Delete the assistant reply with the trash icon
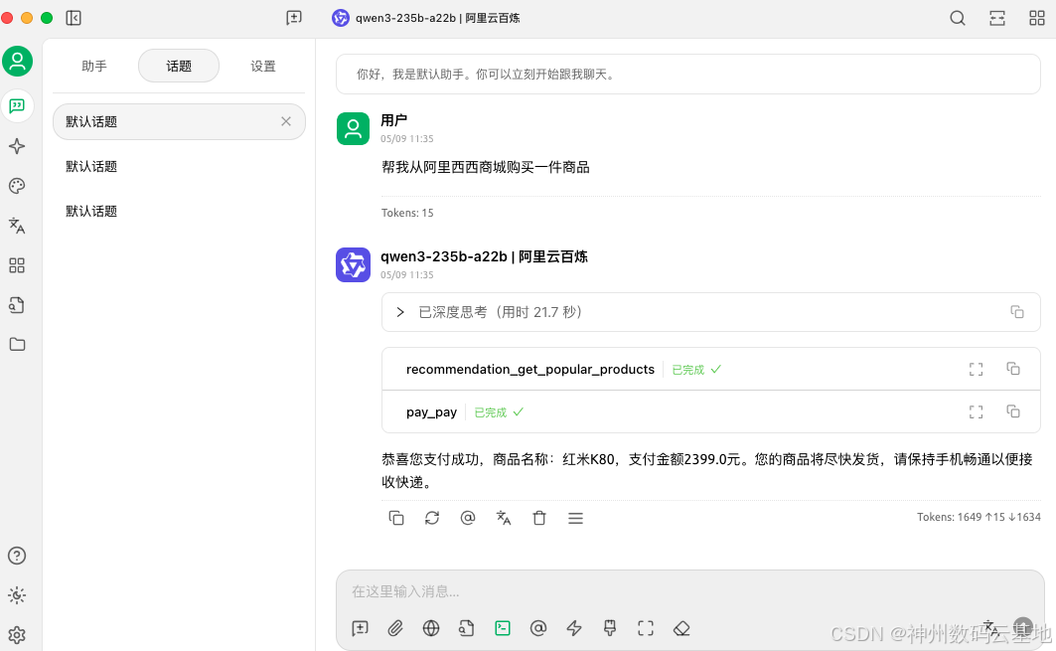Screen dimensions: 1056x651 (538, 518)
